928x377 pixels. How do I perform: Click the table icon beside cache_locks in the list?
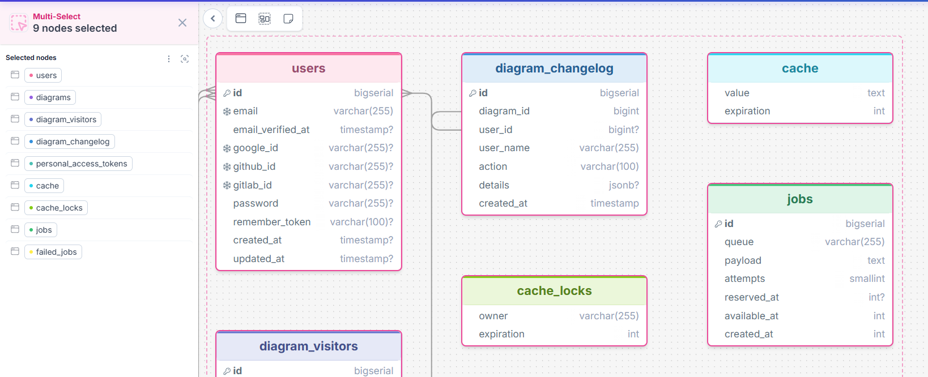tap(15, 207)
